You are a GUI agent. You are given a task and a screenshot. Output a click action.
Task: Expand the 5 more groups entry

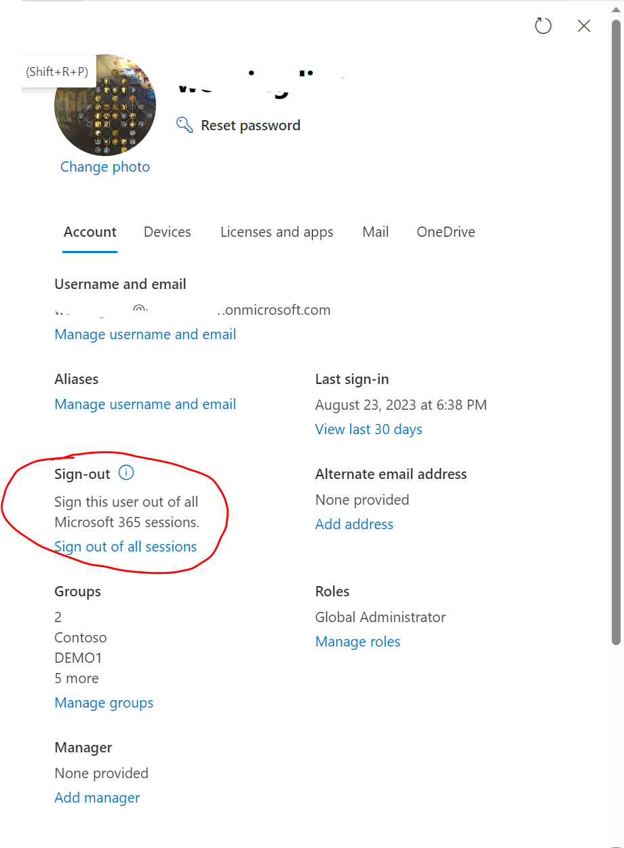[x=76, y=678]
